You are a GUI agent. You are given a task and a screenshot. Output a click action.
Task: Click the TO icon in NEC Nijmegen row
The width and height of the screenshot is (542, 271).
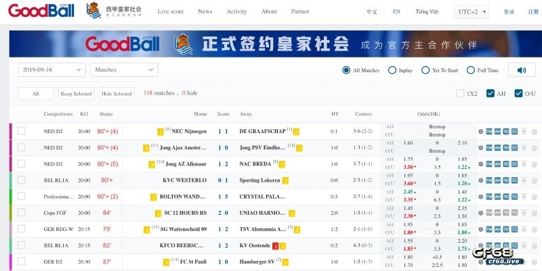506,131
